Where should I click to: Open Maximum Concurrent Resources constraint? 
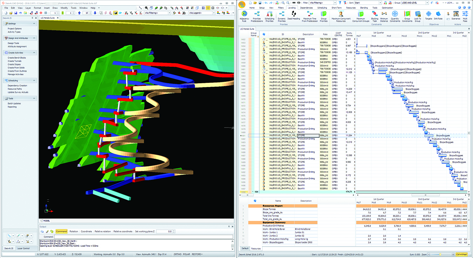click(x=341, y=16)
